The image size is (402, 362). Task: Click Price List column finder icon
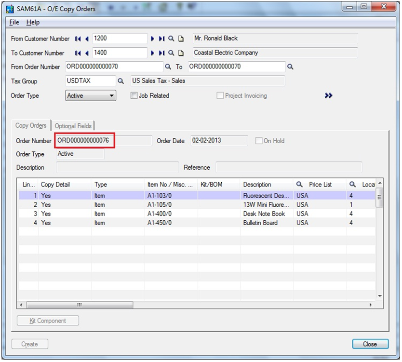(299, 184)
